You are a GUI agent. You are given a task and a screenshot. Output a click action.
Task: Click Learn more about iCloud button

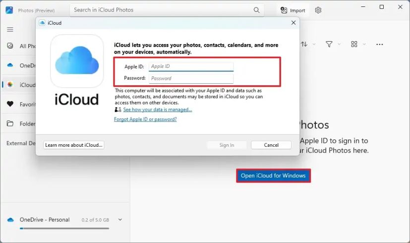[x=74, y=145]
